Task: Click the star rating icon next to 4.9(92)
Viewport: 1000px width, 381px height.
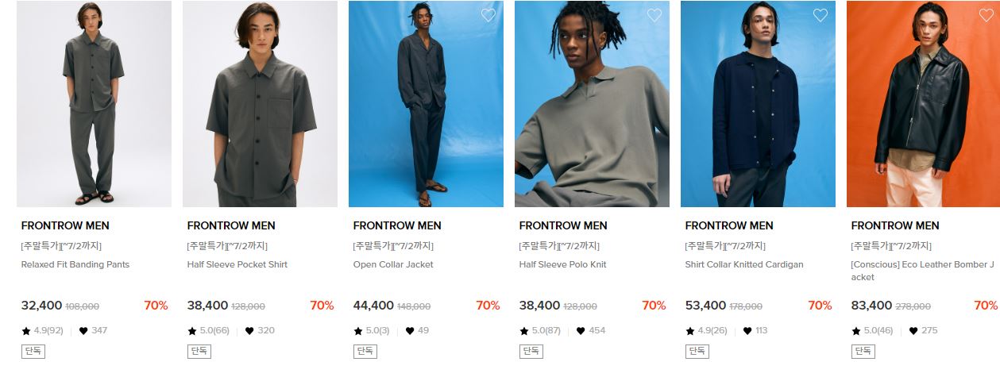Action: pyautogui.click(x=26, y=331)
